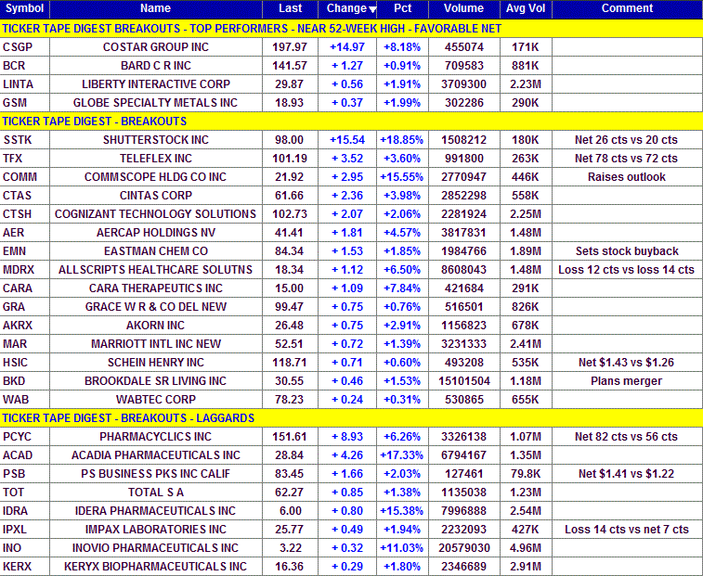Image resolution: width=703 pixels, height=576 pixels.
Task: Select TELEFLEX INC name cell
Action: [x=156, y=159]
